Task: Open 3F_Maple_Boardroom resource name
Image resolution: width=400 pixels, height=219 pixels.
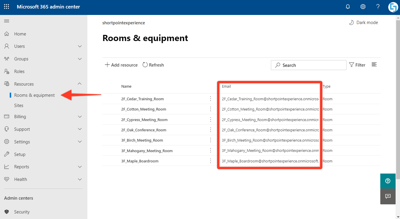Action: click(x=140, y=161)
